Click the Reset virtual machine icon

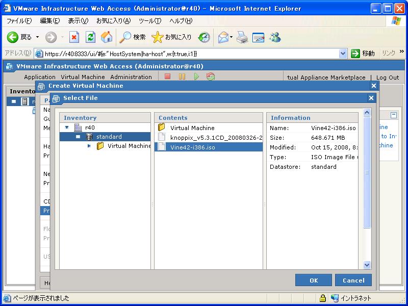click(x=211, y=76)
